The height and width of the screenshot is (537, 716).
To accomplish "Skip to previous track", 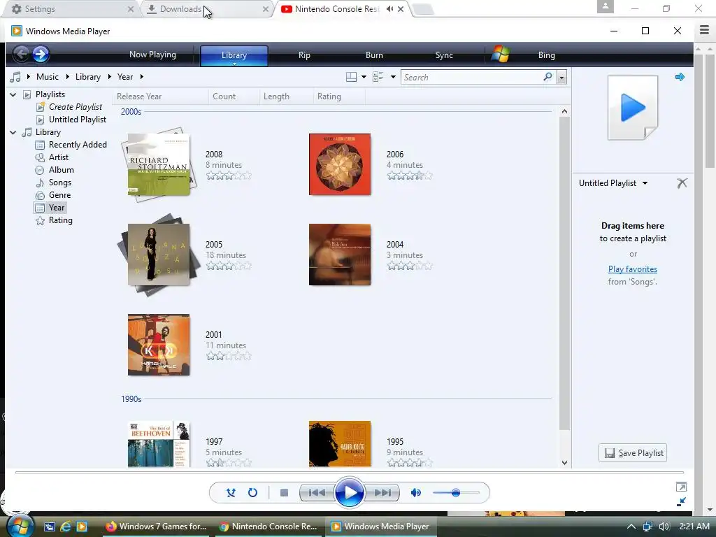I will 317,492.
